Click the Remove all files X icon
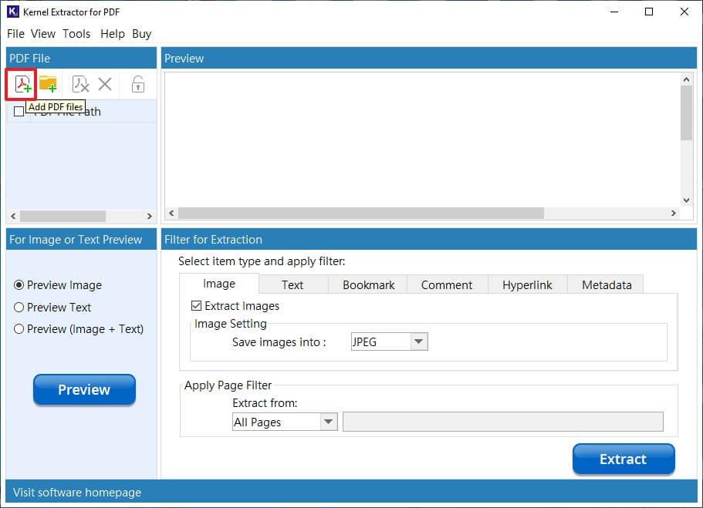This screenshot has height=508, width=703. coord(105,84)
